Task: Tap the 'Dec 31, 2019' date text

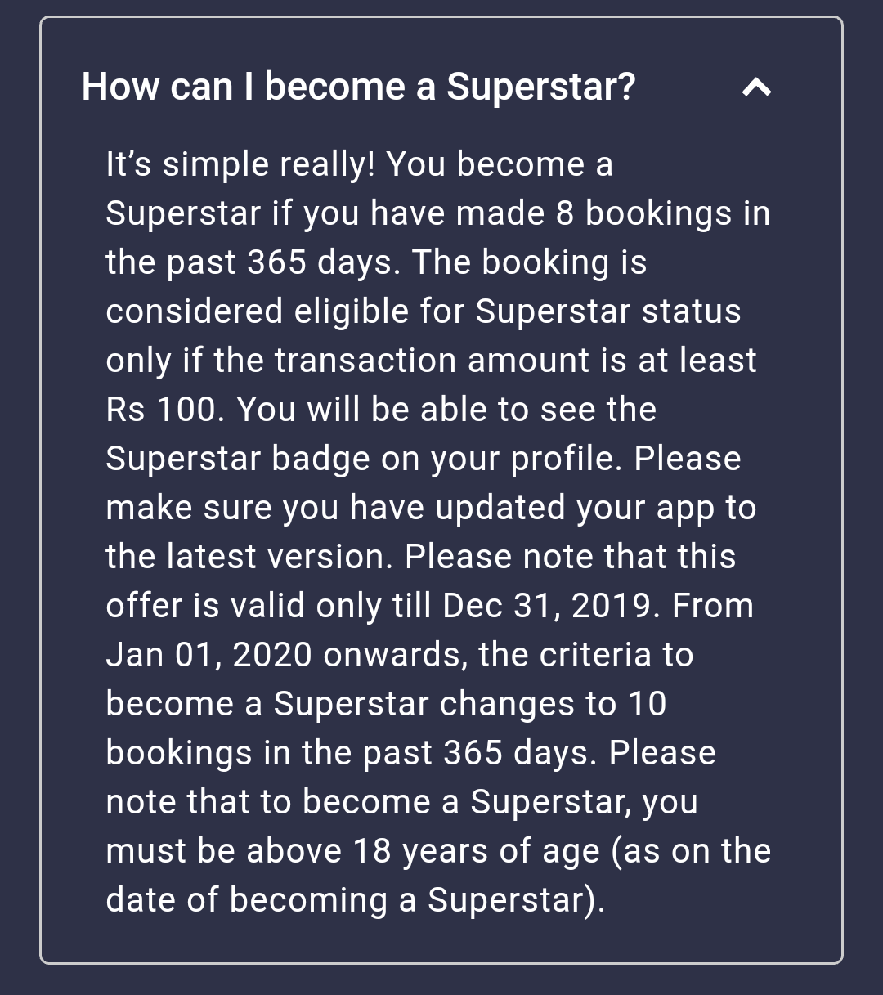Action: 551,606
